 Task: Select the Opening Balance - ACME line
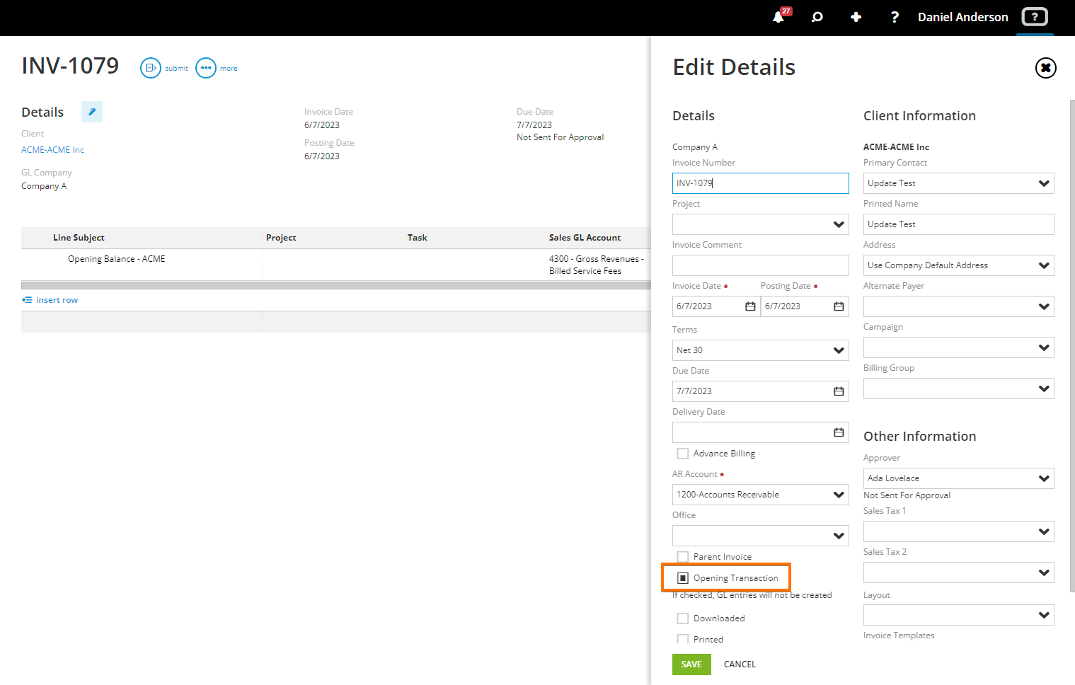pyautogui.click(x=117, y=259)
